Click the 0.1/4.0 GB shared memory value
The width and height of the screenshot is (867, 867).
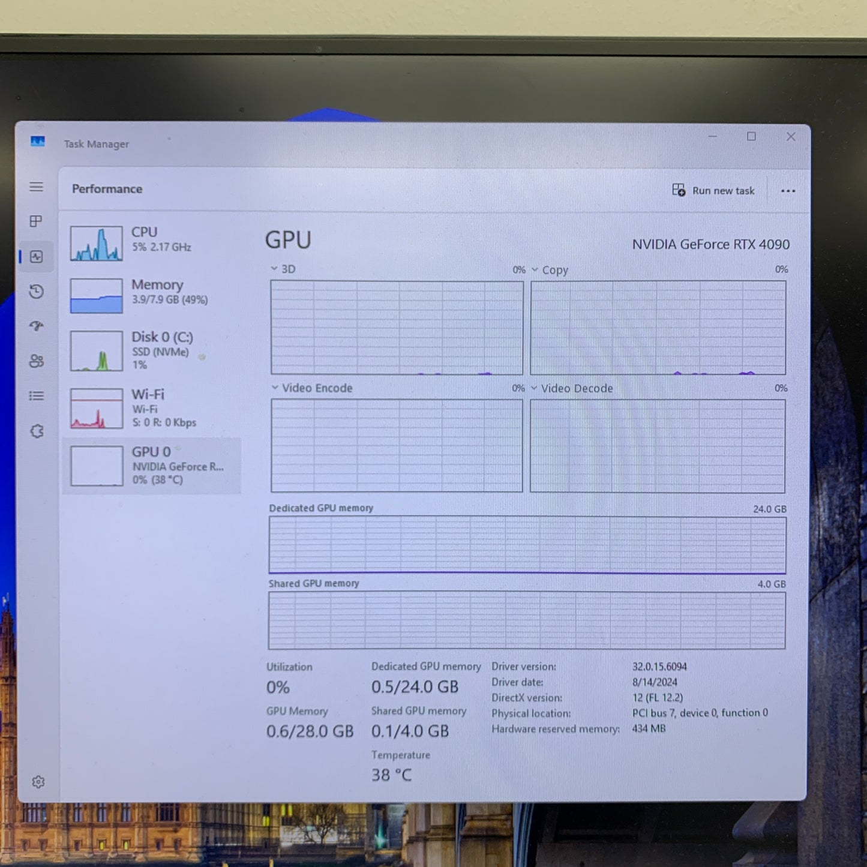410,731
